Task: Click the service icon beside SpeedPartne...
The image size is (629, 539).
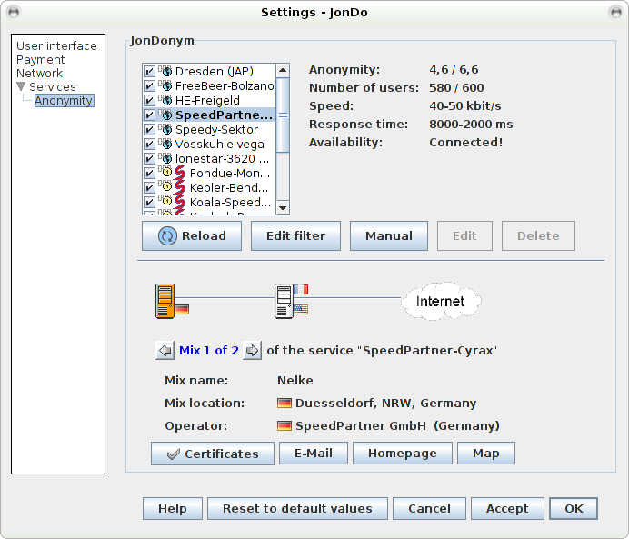Action: 165,115
